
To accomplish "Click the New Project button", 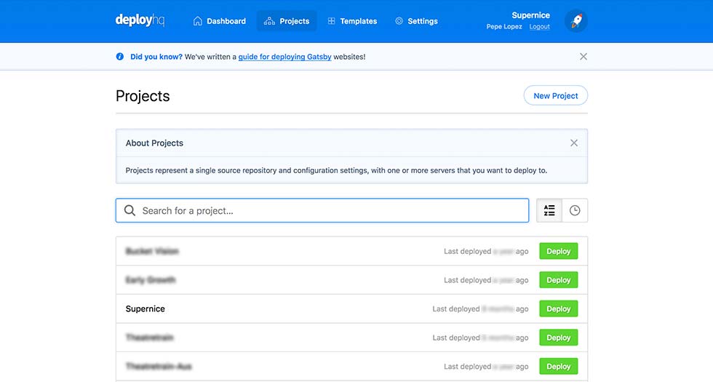I will (555, 95).
